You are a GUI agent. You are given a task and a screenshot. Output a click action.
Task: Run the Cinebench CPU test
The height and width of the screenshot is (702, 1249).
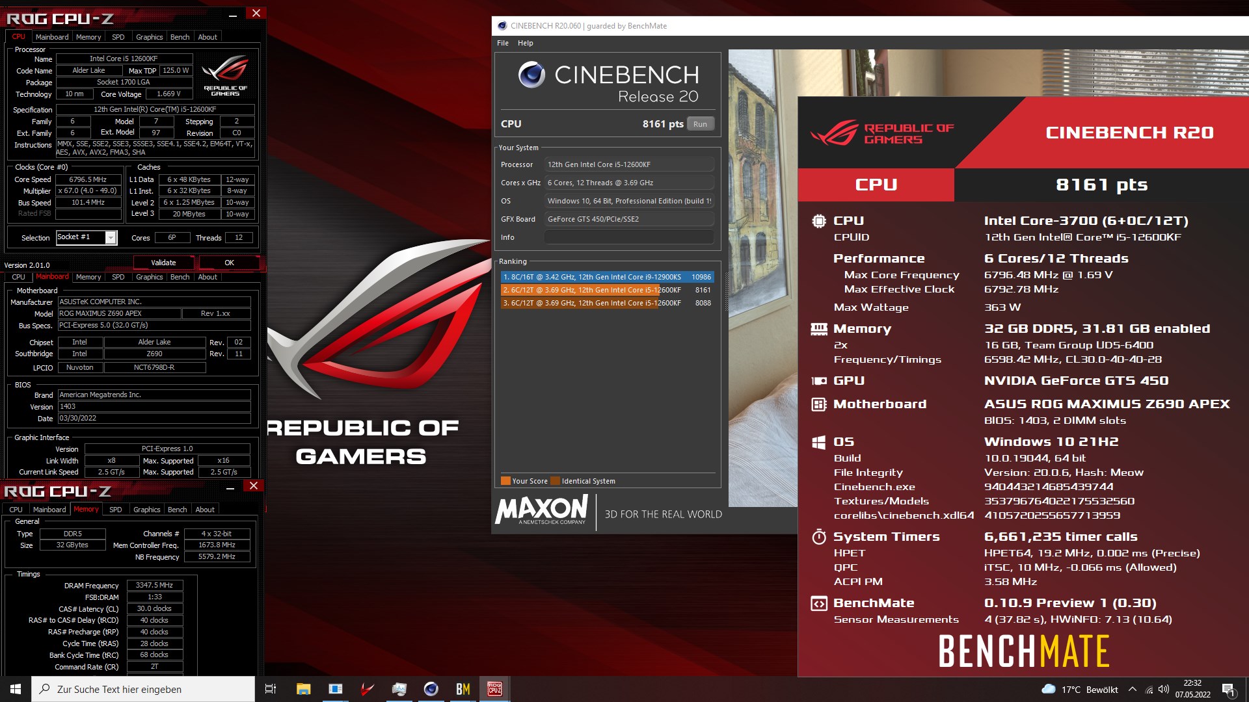700,124
